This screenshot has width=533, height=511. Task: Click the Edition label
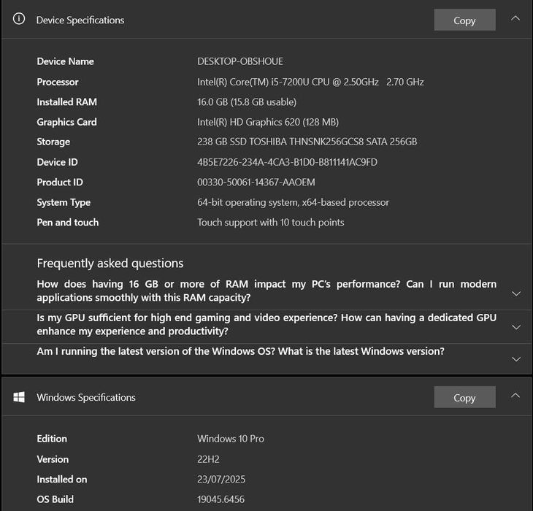click(52, 439)
